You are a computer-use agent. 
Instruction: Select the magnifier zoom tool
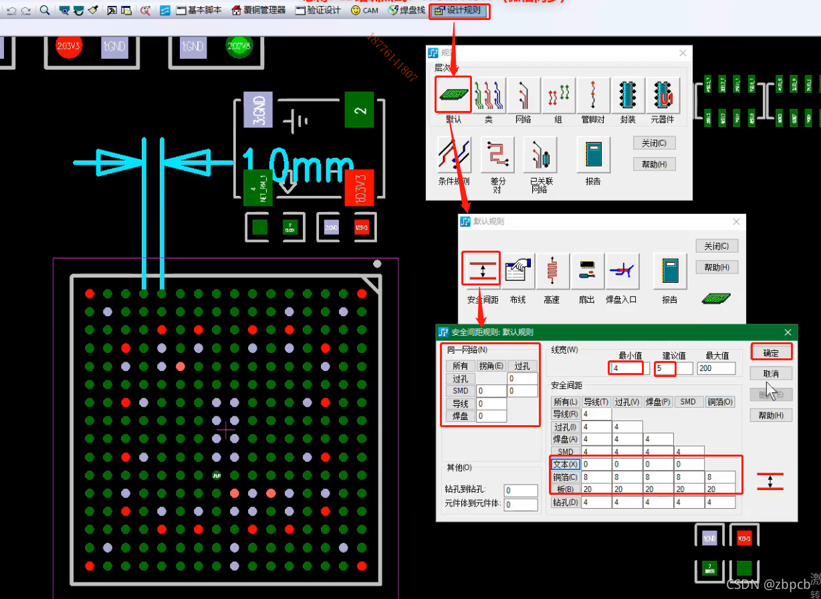tap(45, 11)
